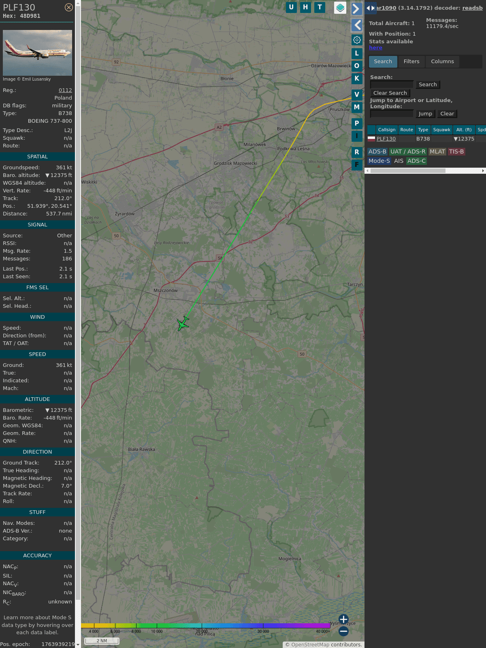Open registration 0112 link
486x648 pixels.
coord(65,90)
